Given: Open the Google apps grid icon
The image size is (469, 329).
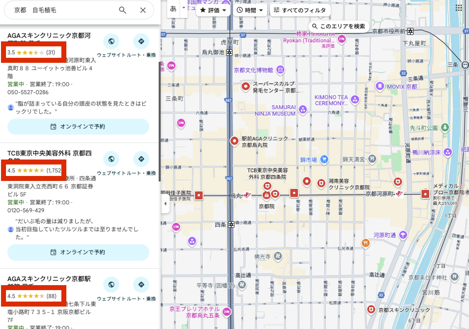Looking at the screenshot, I should pyautogui.click(x=459, y=7).
